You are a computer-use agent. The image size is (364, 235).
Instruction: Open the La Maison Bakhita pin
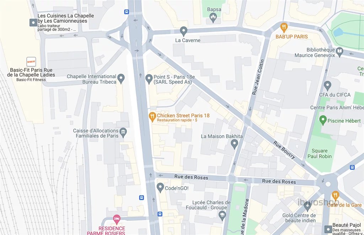click(234, 144)
